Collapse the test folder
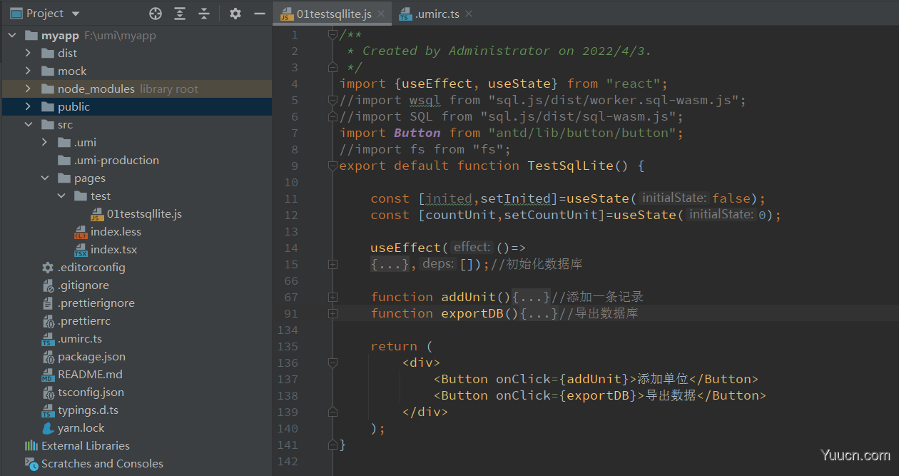The image size is (899, 476). pos(61,196)
